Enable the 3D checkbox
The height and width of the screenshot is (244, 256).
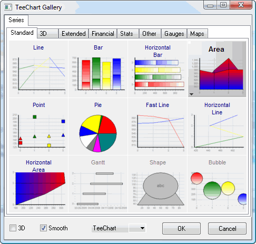pyautogui.click(x=13, y=228)
